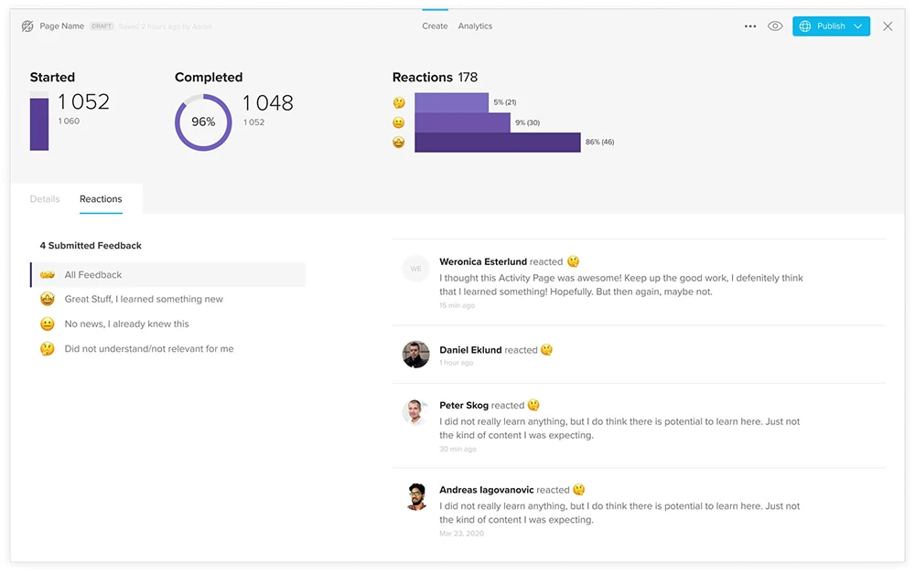The height and width of the screenshot is (573, 915).
Task: Click Weronica Esterlund's avatar with WE initials
Action: (415, 268)
